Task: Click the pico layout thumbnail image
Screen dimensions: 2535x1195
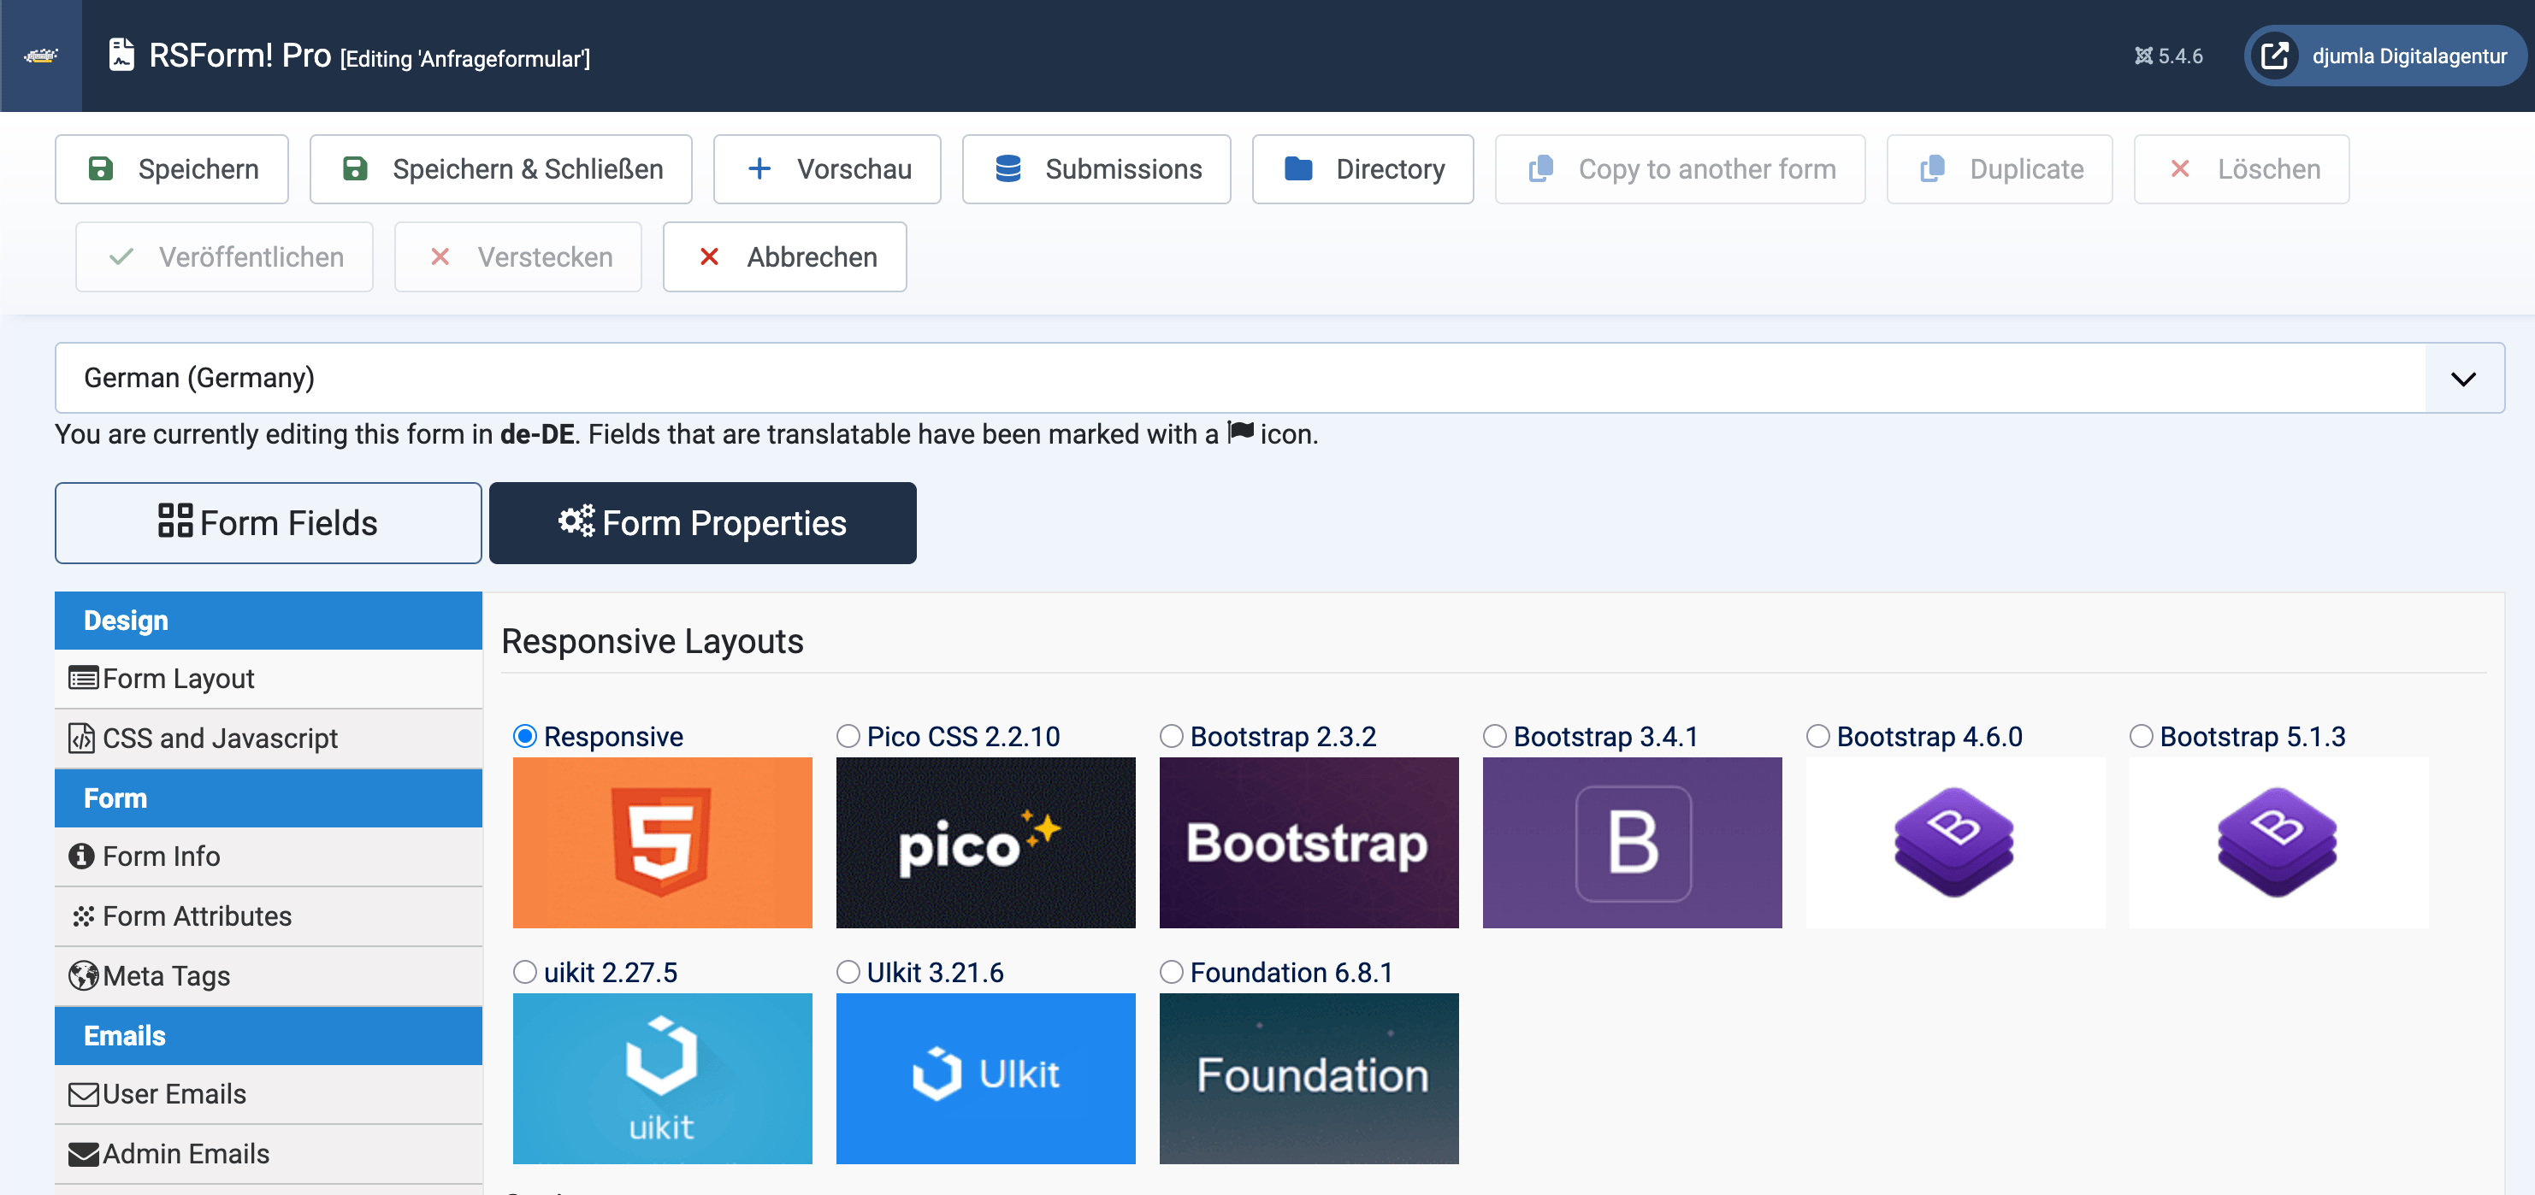Action: tap(986, 842)
